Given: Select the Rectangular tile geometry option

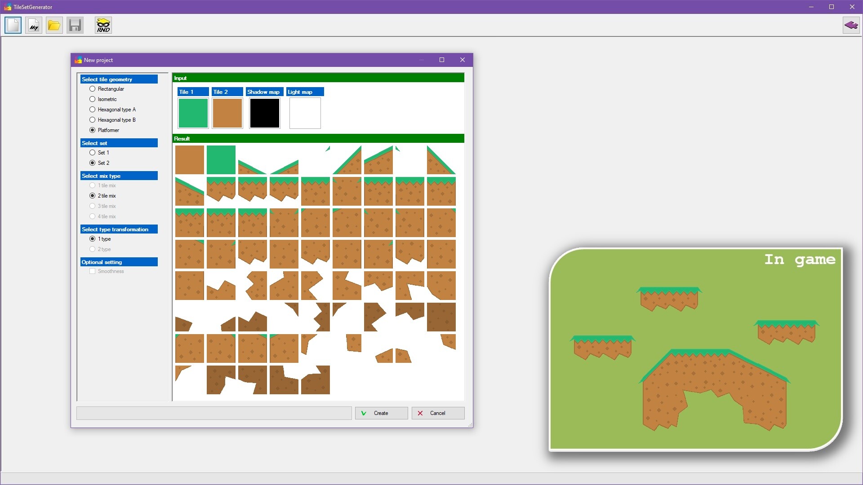Looking at the screenshot, I should click(93, 89).
